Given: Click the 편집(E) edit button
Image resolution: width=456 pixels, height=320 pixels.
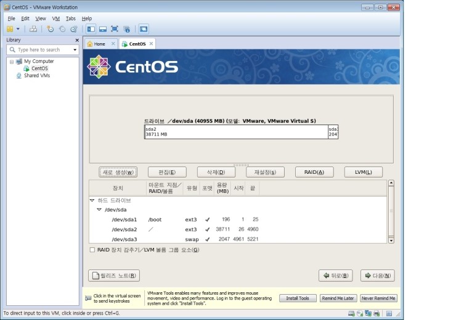Looking at the screenshot, I should [x=167, y=172].
